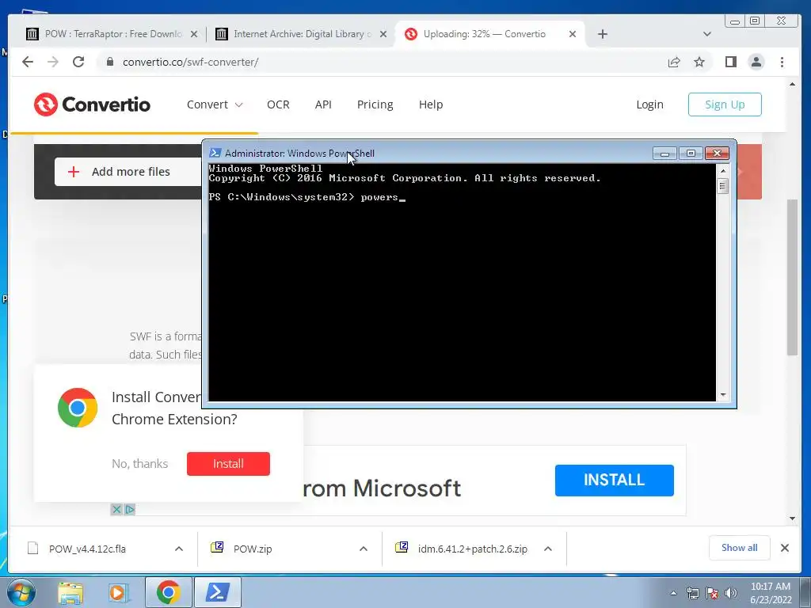Go to Pricing page

pos(375,104)
